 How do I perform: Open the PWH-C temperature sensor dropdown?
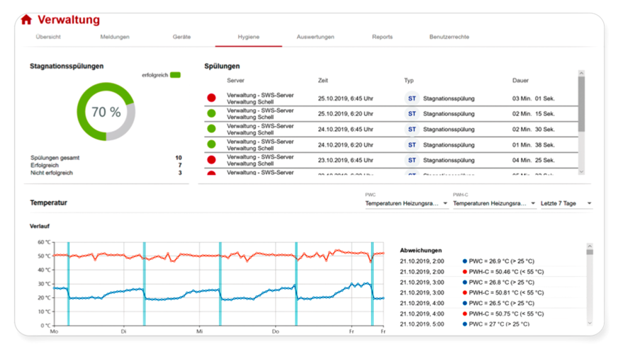(494, 204)
